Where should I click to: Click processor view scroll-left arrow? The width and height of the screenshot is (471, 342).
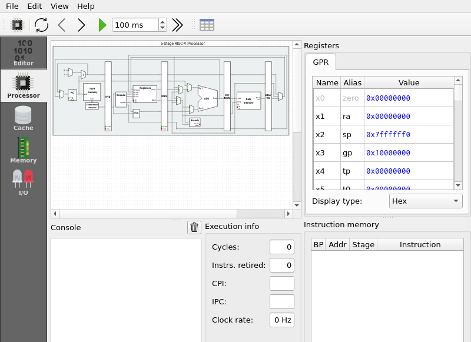click(55, 214)
